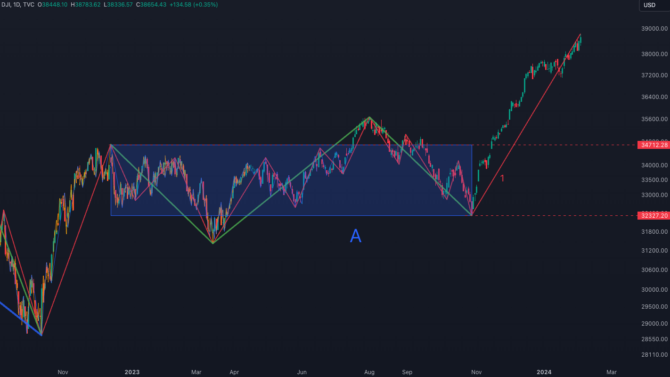Click the Mar label after 2024
Image resolution: width=670 pixels, height=377 pixels.
[x=611, y=372]
